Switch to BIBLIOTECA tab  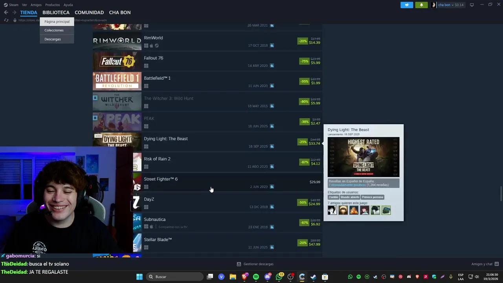pos(56,13)
